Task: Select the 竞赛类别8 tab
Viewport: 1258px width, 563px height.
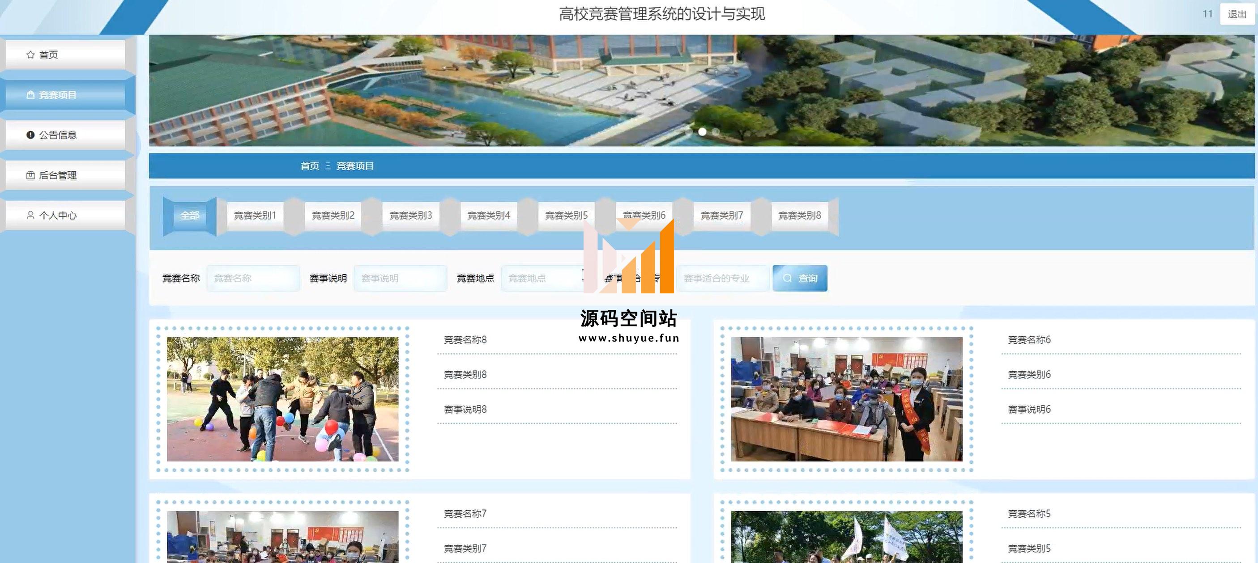Action: (800, 216)
